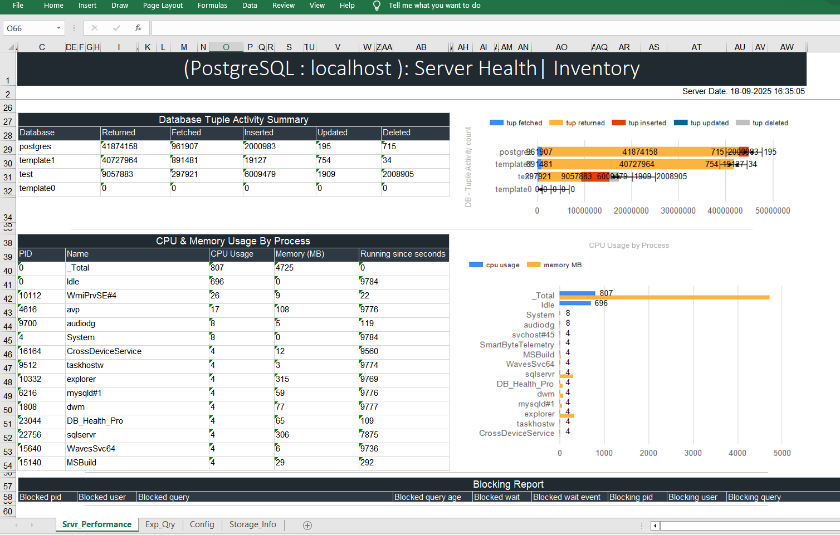This screenshot has height=535, width=840.
Task: Open the Page Layout ribbon tab
Action: (x=163, y=6)
